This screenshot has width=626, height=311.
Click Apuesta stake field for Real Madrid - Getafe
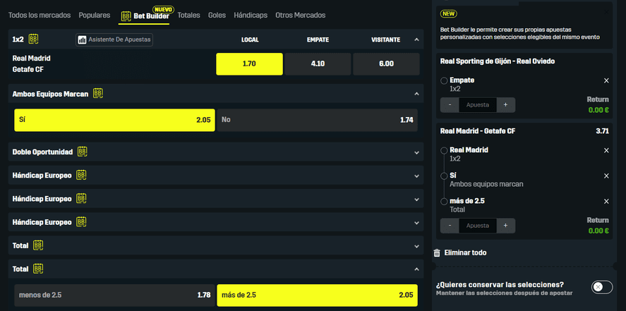(478, 226)
